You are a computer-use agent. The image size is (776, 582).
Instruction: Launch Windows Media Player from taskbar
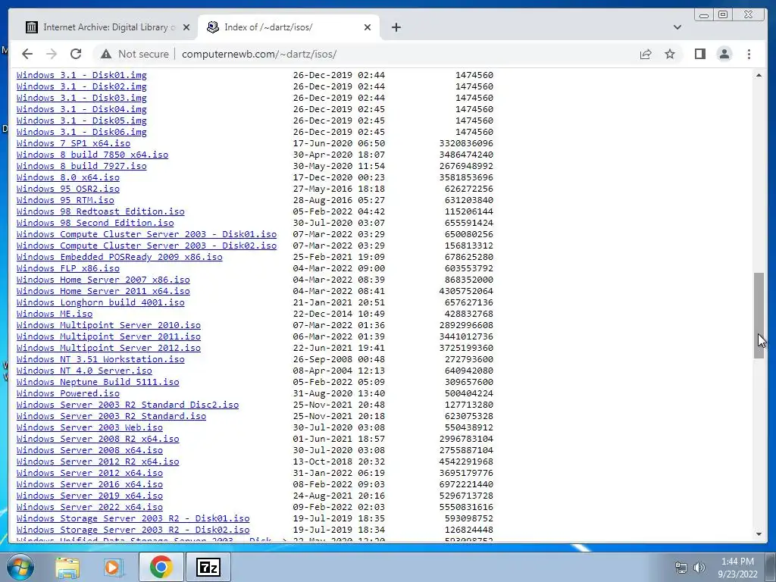coord(114,567)
